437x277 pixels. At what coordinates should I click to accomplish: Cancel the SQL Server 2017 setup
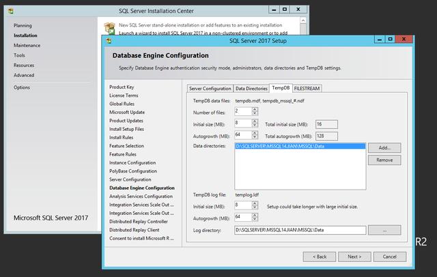point(390,257)
